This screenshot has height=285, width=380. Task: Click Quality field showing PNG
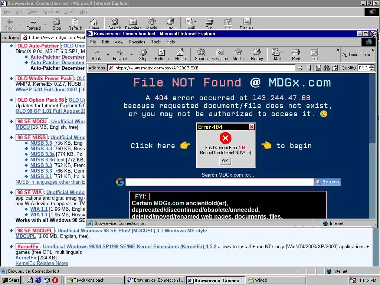[363, 68]
